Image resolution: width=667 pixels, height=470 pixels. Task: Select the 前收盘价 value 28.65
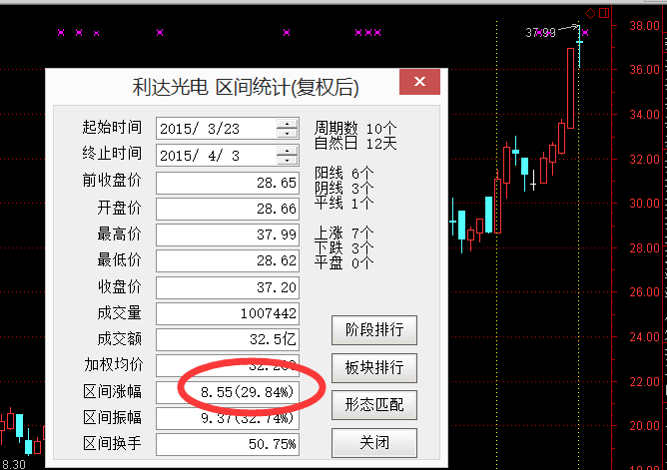(x=228, y=183)
